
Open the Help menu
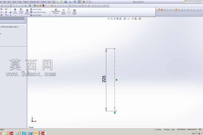[49, 2]
